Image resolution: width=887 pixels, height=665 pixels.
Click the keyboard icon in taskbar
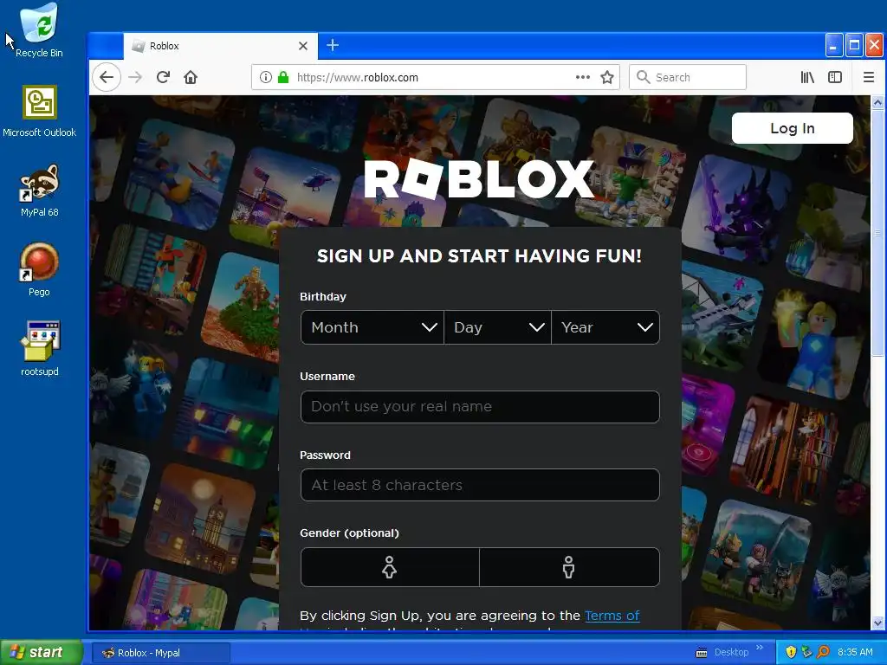pos(702,653)
